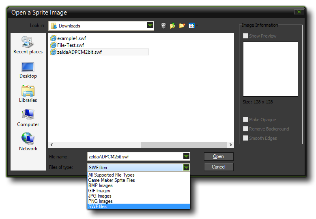Create a new folder
This screenshot has height=219, width=316.
point(182,25)
